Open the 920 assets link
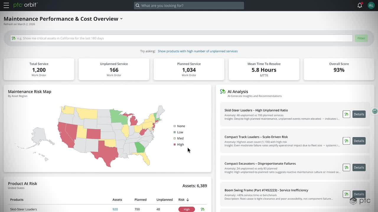The image size is (378, 212). tap(115, 209)
